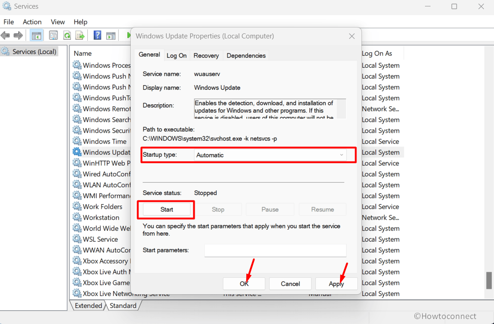This screenshot has width=494, height=324.
Task: Click the gear icon beside Xbox Live Networking Service
Action: [77, 293]
